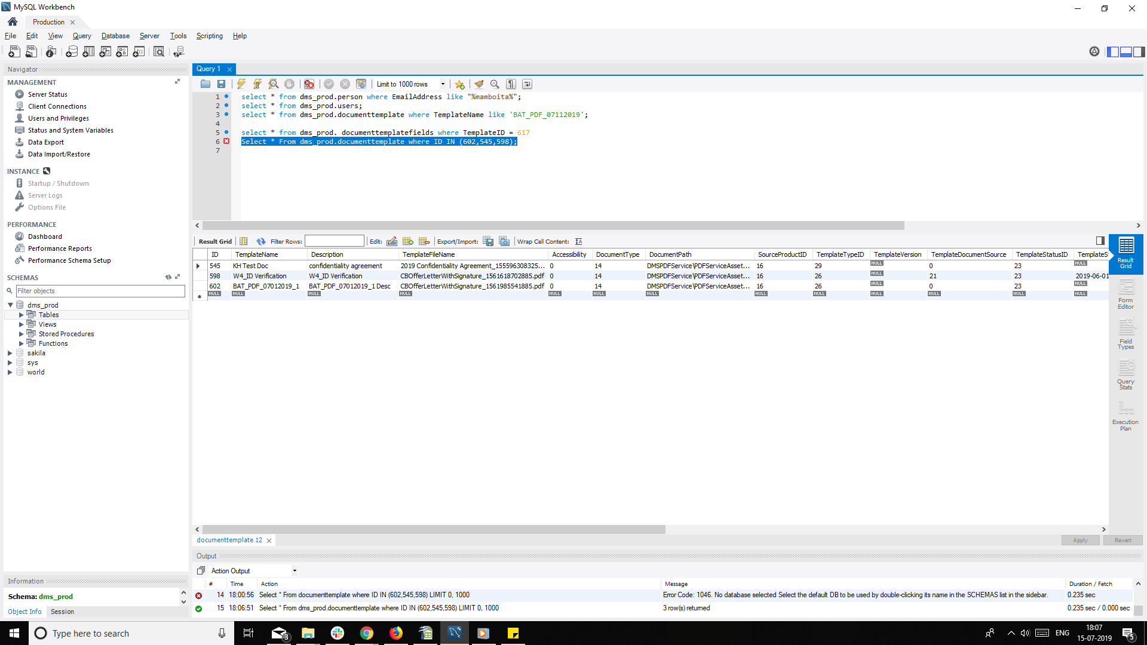1147x645 pixels.
Task: Open the Database menu
Action: pyautogui.click(x=115, y=36)
